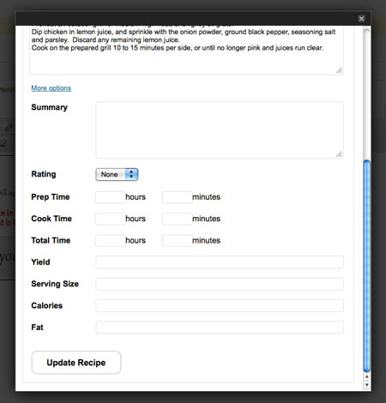
Task: Click the Prep Time hours field
Action: tap(111, 197)
